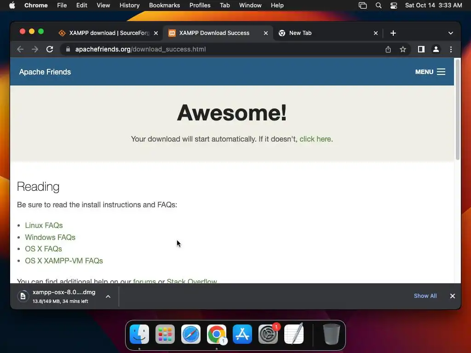
Task: Click the downloading file icon in download bar
Action: [23, 296]
